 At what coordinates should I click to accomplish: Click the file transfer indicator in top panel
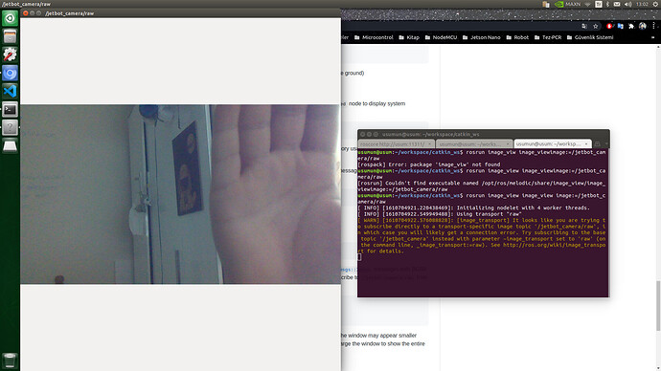click(x=546, y=4)
